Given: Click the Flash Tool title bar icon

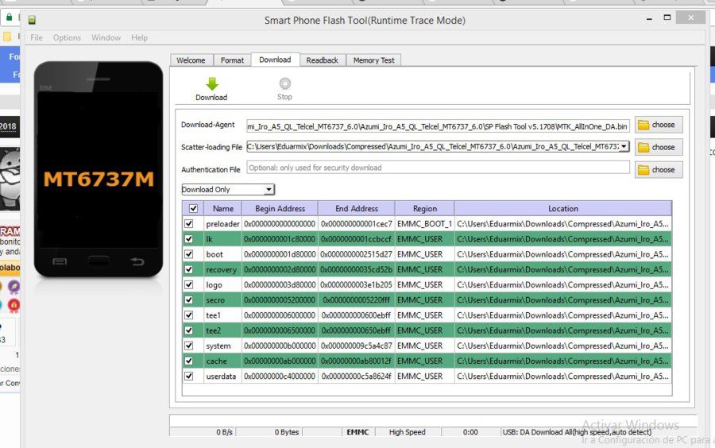Looking at the screenshot, I should (x=32, y=20).
